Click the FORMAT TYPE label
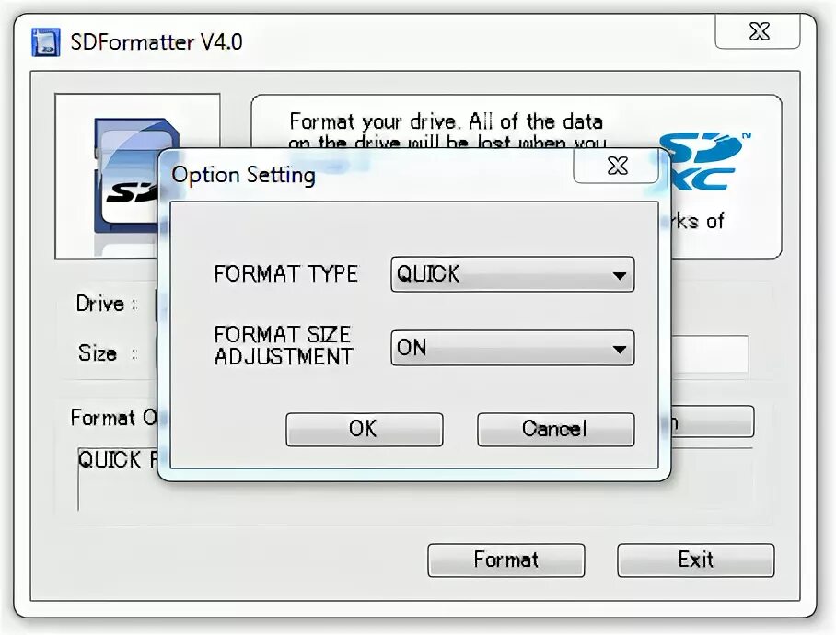Image resolution: width=836 pixels, height=635 pixels. pos(285,274)
